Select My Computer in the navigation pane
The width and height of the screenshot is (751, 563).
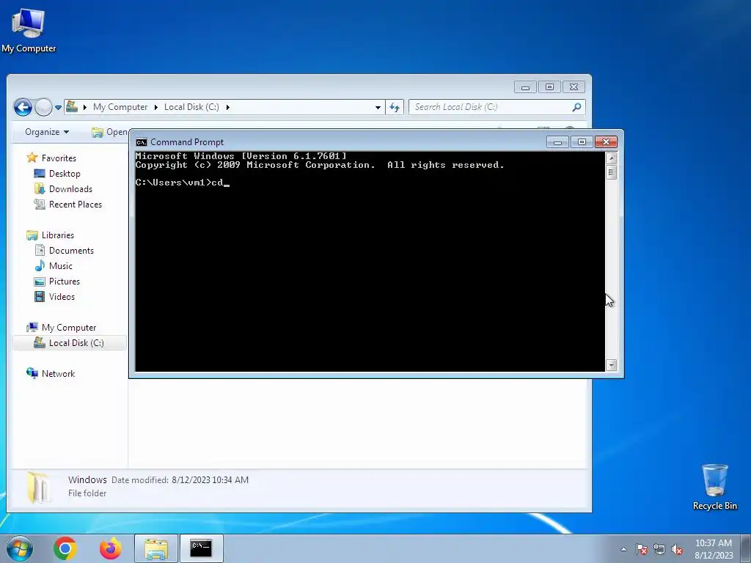(68, 328)
